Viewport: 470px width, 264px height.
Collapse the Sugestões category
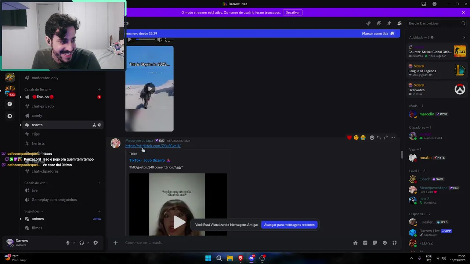tap(33, 211)
